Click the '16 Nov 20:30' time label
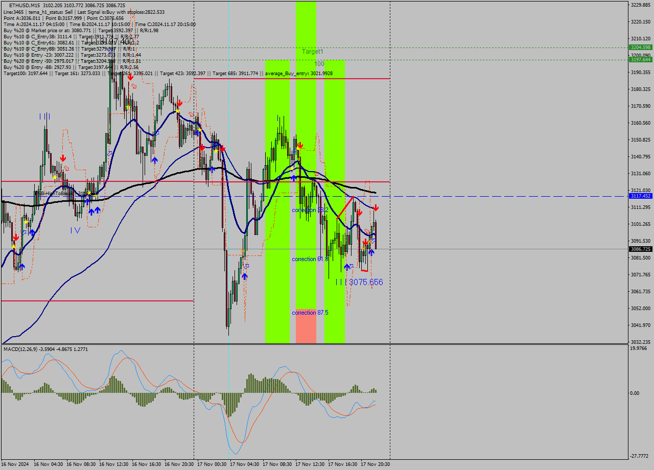Screen dimensions: 654x470 click(179, 464)
